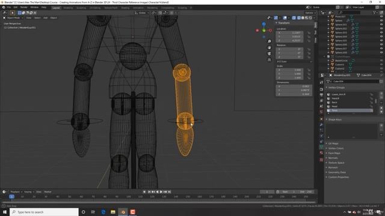Image resolution: width=385 pixels, height=216 pixels.
Task: Hide Sphere.001 with its eye icon
Action: tap(381, 25)
